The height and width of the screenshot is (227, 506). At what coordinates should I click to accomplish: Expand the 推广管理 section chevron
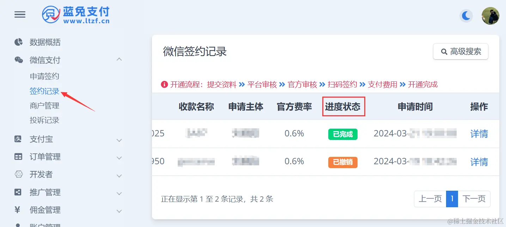click(x=119, y=194)
